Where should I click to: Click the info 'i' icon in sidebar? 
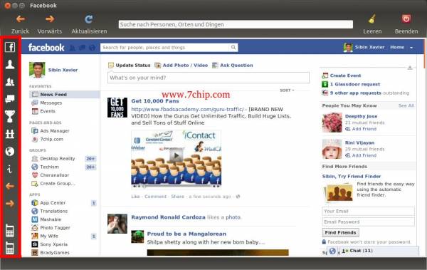tap(10, 169)
